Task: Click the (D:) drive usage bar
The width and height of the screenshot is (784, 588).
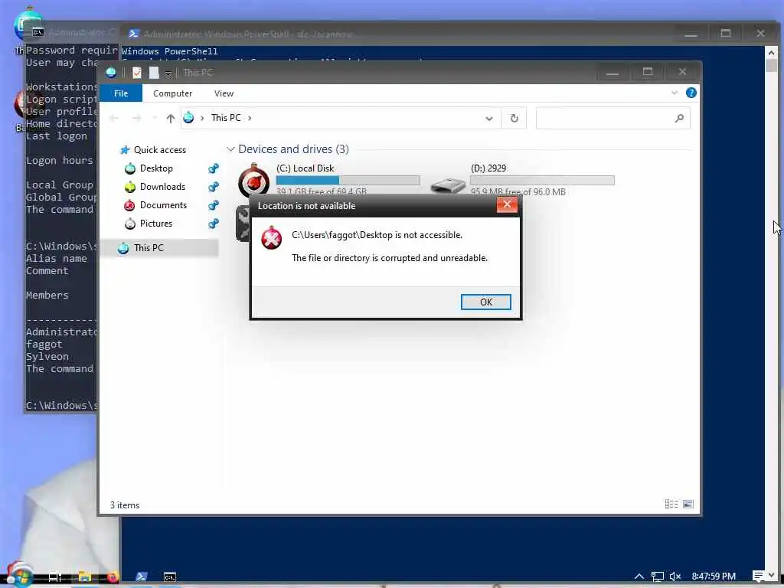Action: (x=542, y=181)
